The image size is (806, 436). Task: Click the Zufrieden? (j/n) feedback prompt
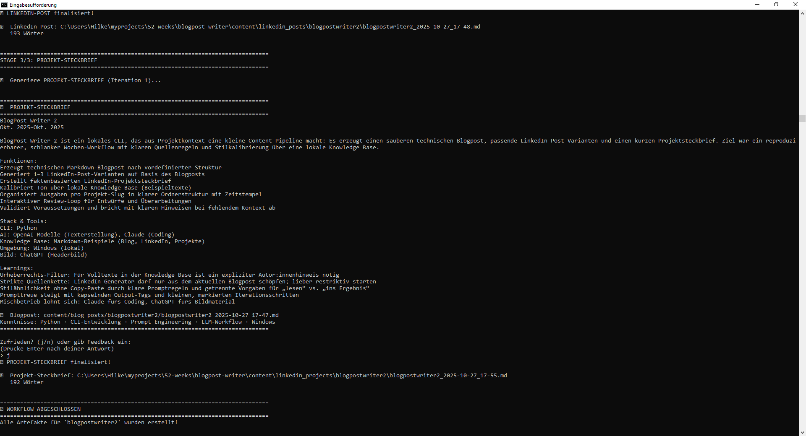65,342
